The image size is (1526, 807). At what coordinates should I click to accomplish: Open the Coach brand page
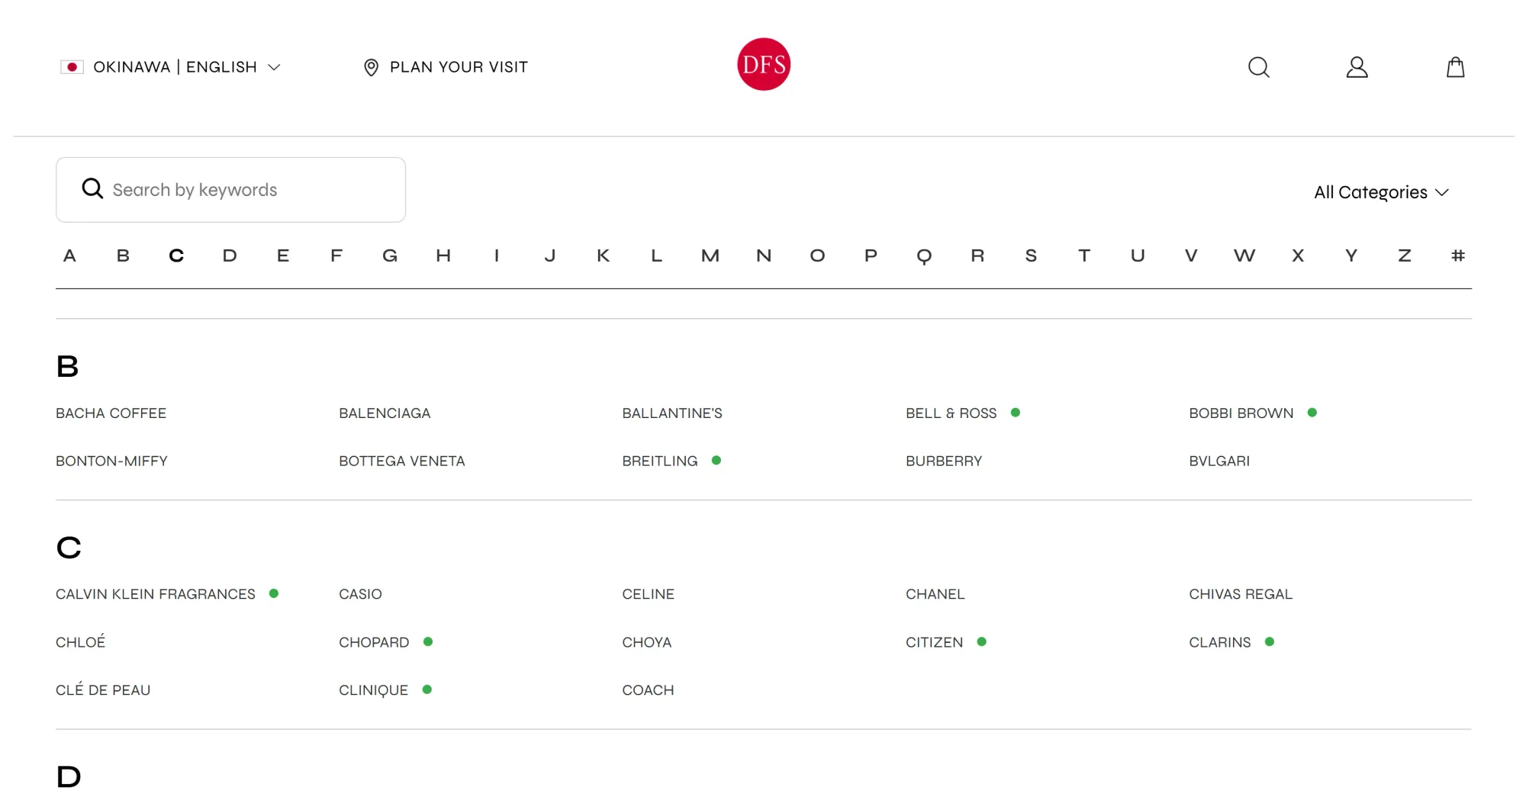point(648,690)
